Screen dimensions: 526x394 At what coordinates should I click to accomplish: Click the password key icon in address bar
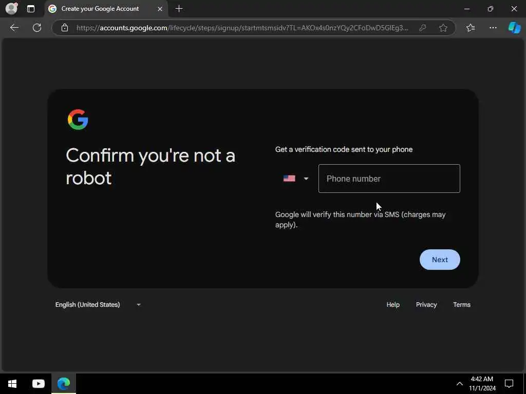(x=423, y=28)
